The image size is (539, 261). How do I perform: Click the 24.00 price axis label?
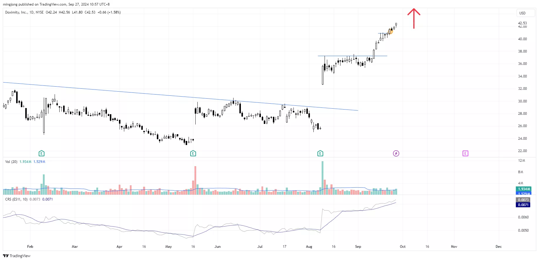pos(522,139)
